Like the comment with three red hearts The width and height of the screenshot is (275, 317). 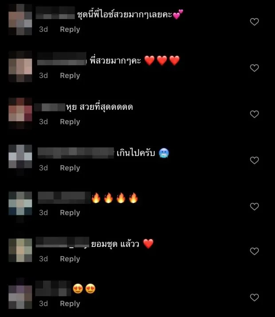click(255, 68)
